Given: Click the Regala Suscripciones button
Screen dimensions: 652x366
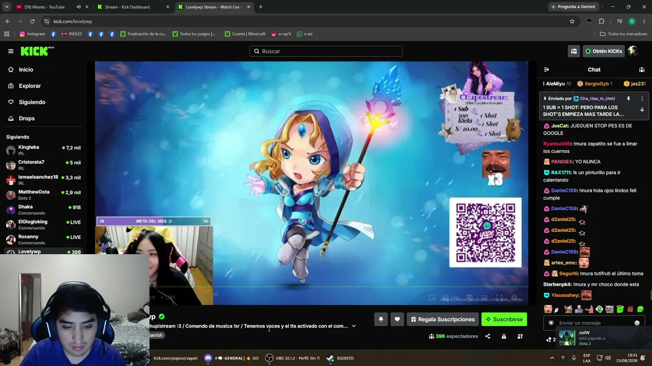Looking at the screenshot, I should pyautogui.click(x=442, y=319).
